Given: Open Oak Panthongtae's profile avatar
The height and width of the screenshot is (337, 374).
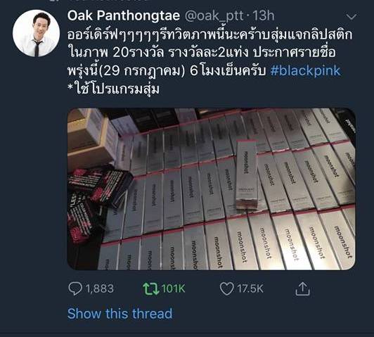Looking at the screenshot, I should pos(37,33).
